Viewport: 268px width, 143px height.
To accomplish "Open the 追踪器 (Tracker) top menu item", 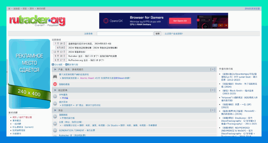I will coord(16,9).
